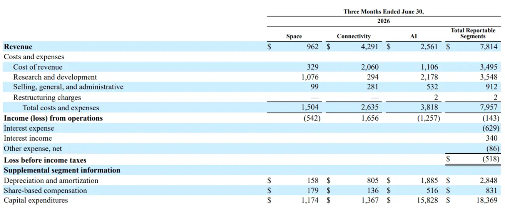This screenshot has height=214, width=505.
Task: Select Space SG&A value 99
Action: point(314,87)
